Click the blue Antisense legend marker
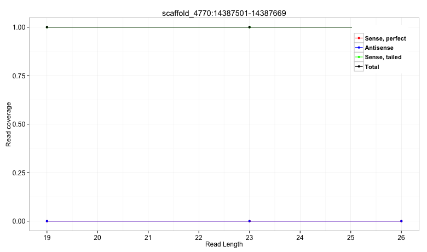The height and width of the screenshot is (252, 427). (x=359, y=48)
